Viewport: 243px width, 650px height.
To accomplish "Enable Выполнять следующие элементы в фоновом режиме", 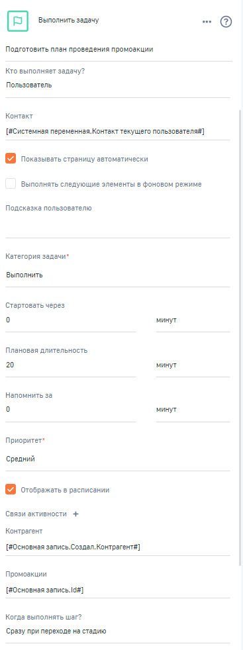I will 11,183.
